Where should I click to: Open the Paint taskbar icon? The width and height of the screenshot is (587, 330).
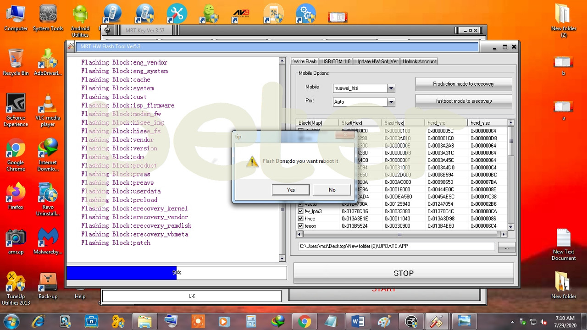[x=384, y=321]
